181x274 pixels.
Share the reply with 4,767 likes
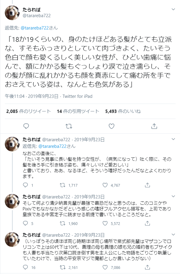(147, 185)
